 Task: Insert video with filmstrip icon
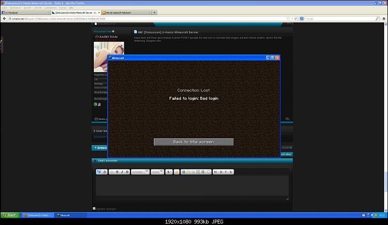pyautogui.click(x=203, y=172)
